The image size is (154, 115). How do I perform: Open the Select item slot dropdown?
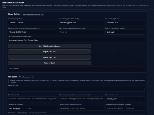pos(77,89)
